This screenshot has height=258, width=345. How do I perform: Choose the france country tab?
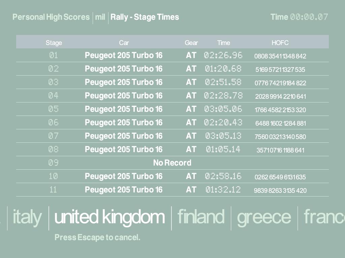pos(324,217)
